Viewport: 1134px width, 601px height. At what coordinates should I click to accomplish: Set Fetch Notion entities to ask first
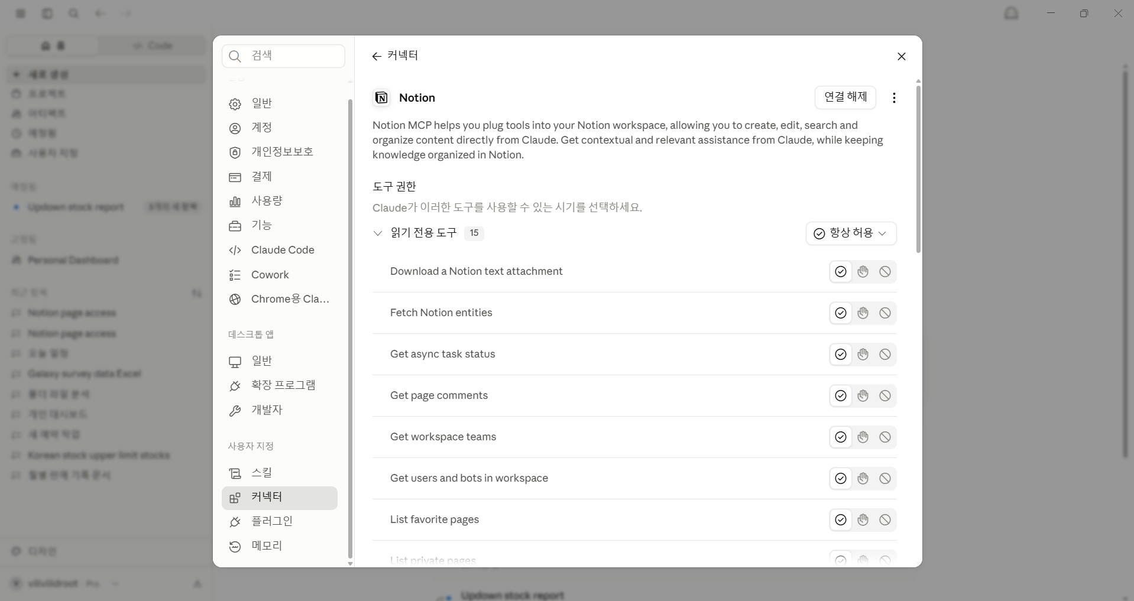click(x=863, y=313)
